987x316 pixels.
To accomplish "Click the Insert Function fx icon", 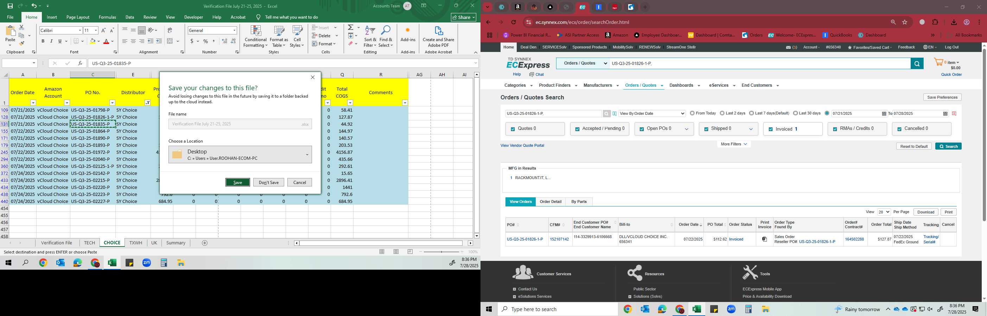I will pyautogui.click(x=80, y=63).
